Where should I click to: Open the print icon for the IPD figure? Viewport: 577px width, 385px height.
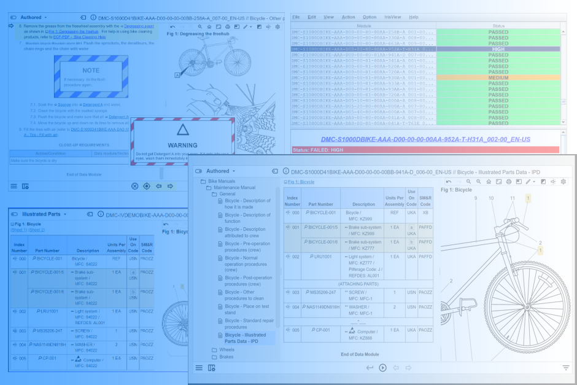point(508,181)
